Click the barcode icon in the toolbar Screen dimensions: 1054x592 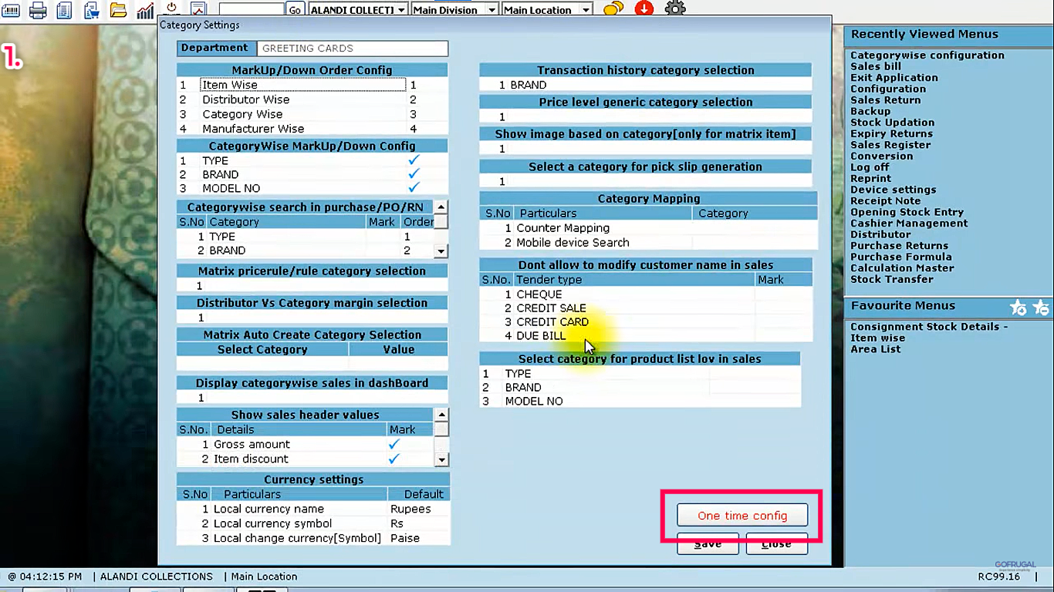tap(10, 10)
